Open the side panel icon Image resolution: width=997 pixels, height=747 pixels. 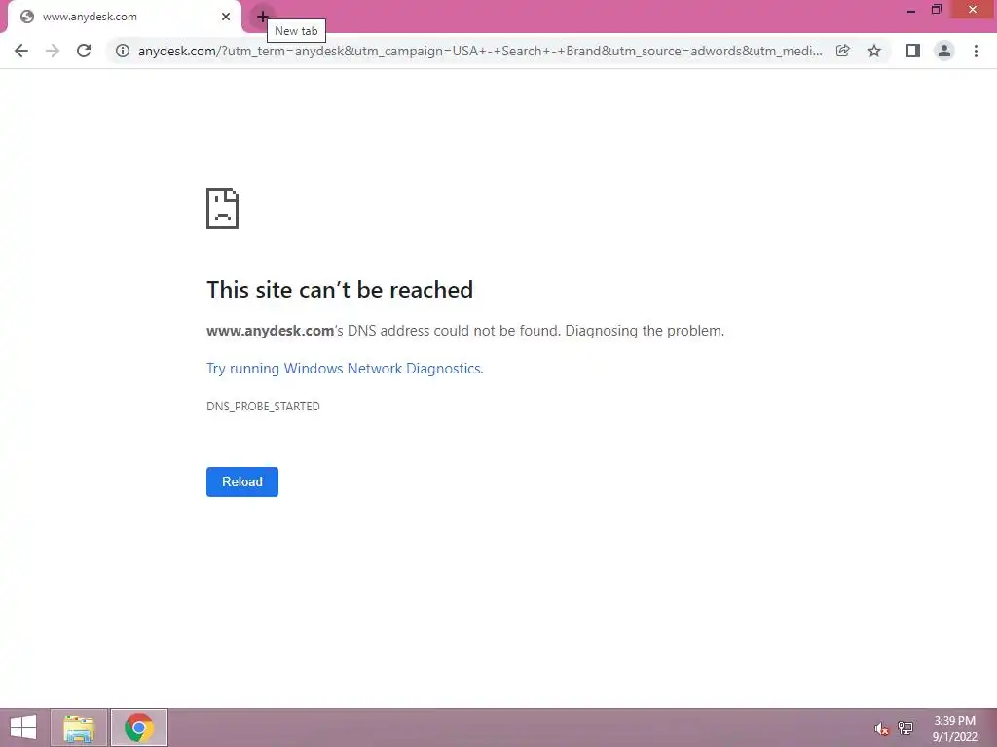(x=913, y=51)
